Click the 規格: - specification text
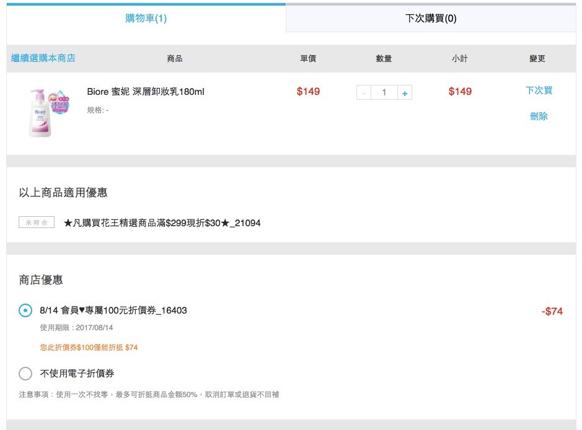582x430 pixels. coord(97,110)
